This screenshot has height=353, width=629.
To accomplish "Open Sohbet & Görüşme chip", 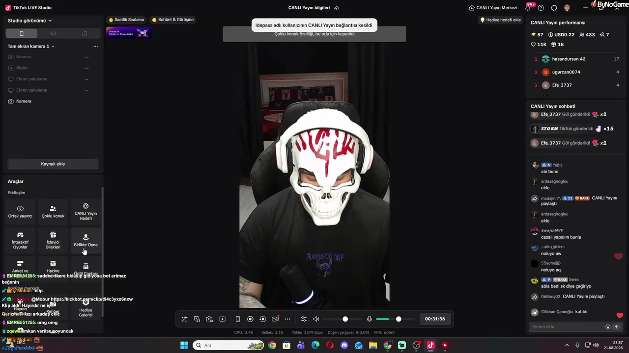I will coord(173,20).
